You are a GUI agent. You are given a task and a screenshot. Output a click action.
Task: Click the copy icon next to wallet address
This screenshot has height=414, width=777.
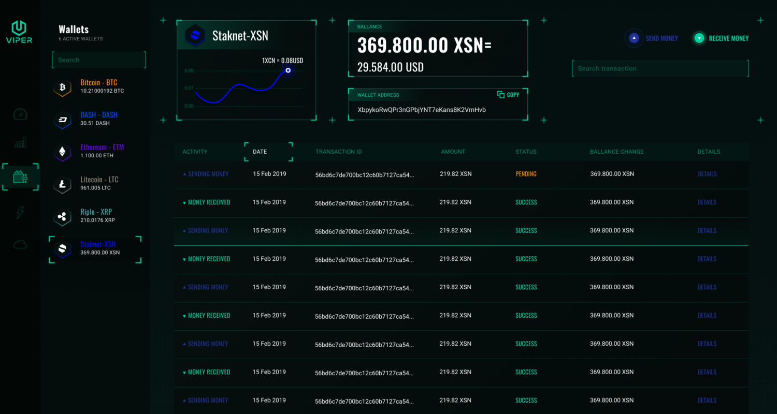click(500, 95)
